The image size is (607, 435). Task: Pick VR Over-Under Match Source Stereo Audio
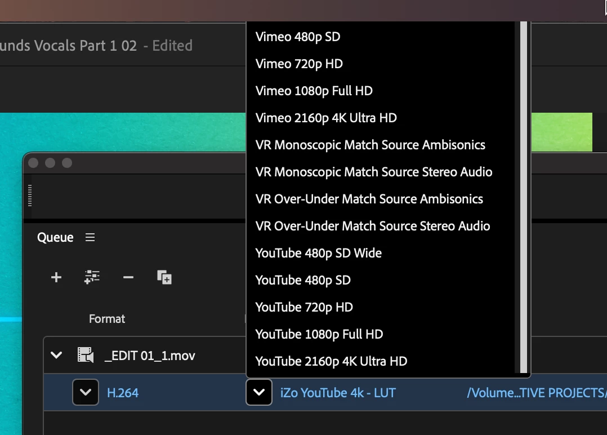point(381,226)
